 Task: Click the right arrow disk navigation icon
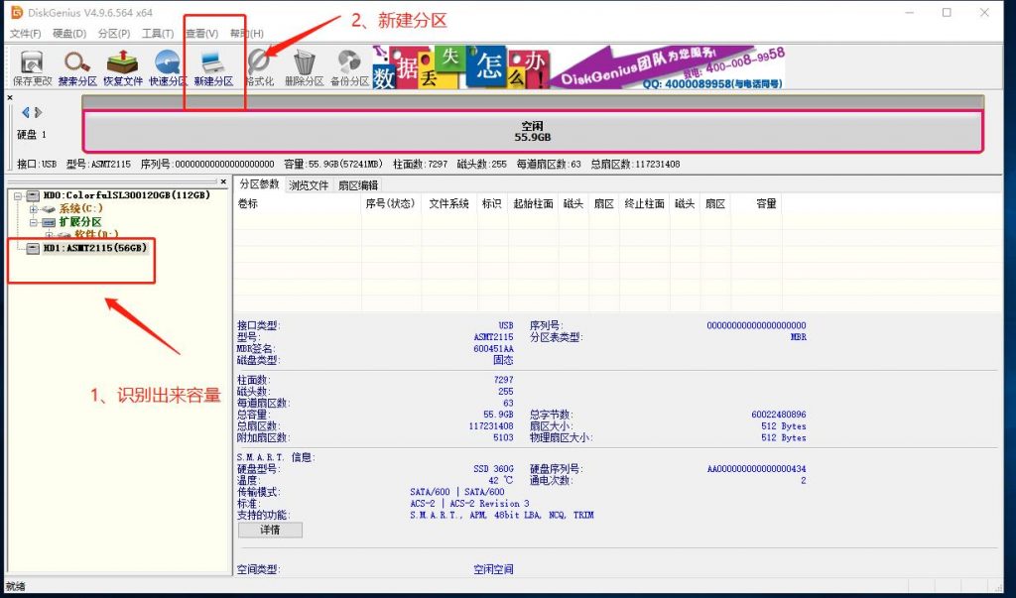coord(38,111)
